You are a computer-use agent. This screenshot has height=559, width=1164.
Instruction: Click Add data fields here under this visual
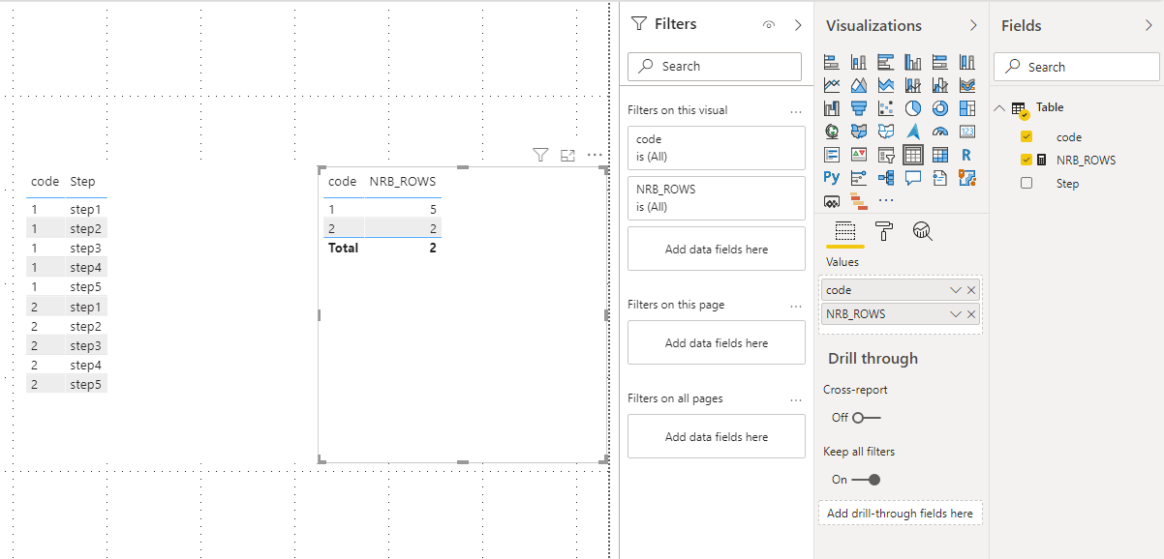pos(717,249)
